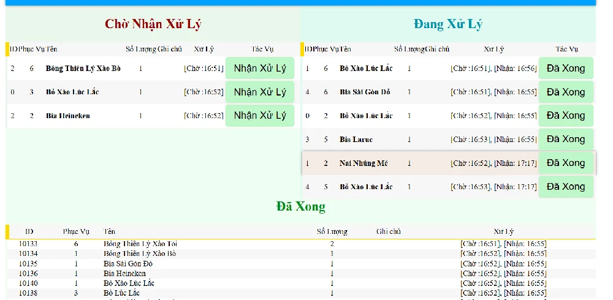The image size is (613, 300).
Task: Select Bò Lúc Lắc in completed list
Action: tap(121, 293)
